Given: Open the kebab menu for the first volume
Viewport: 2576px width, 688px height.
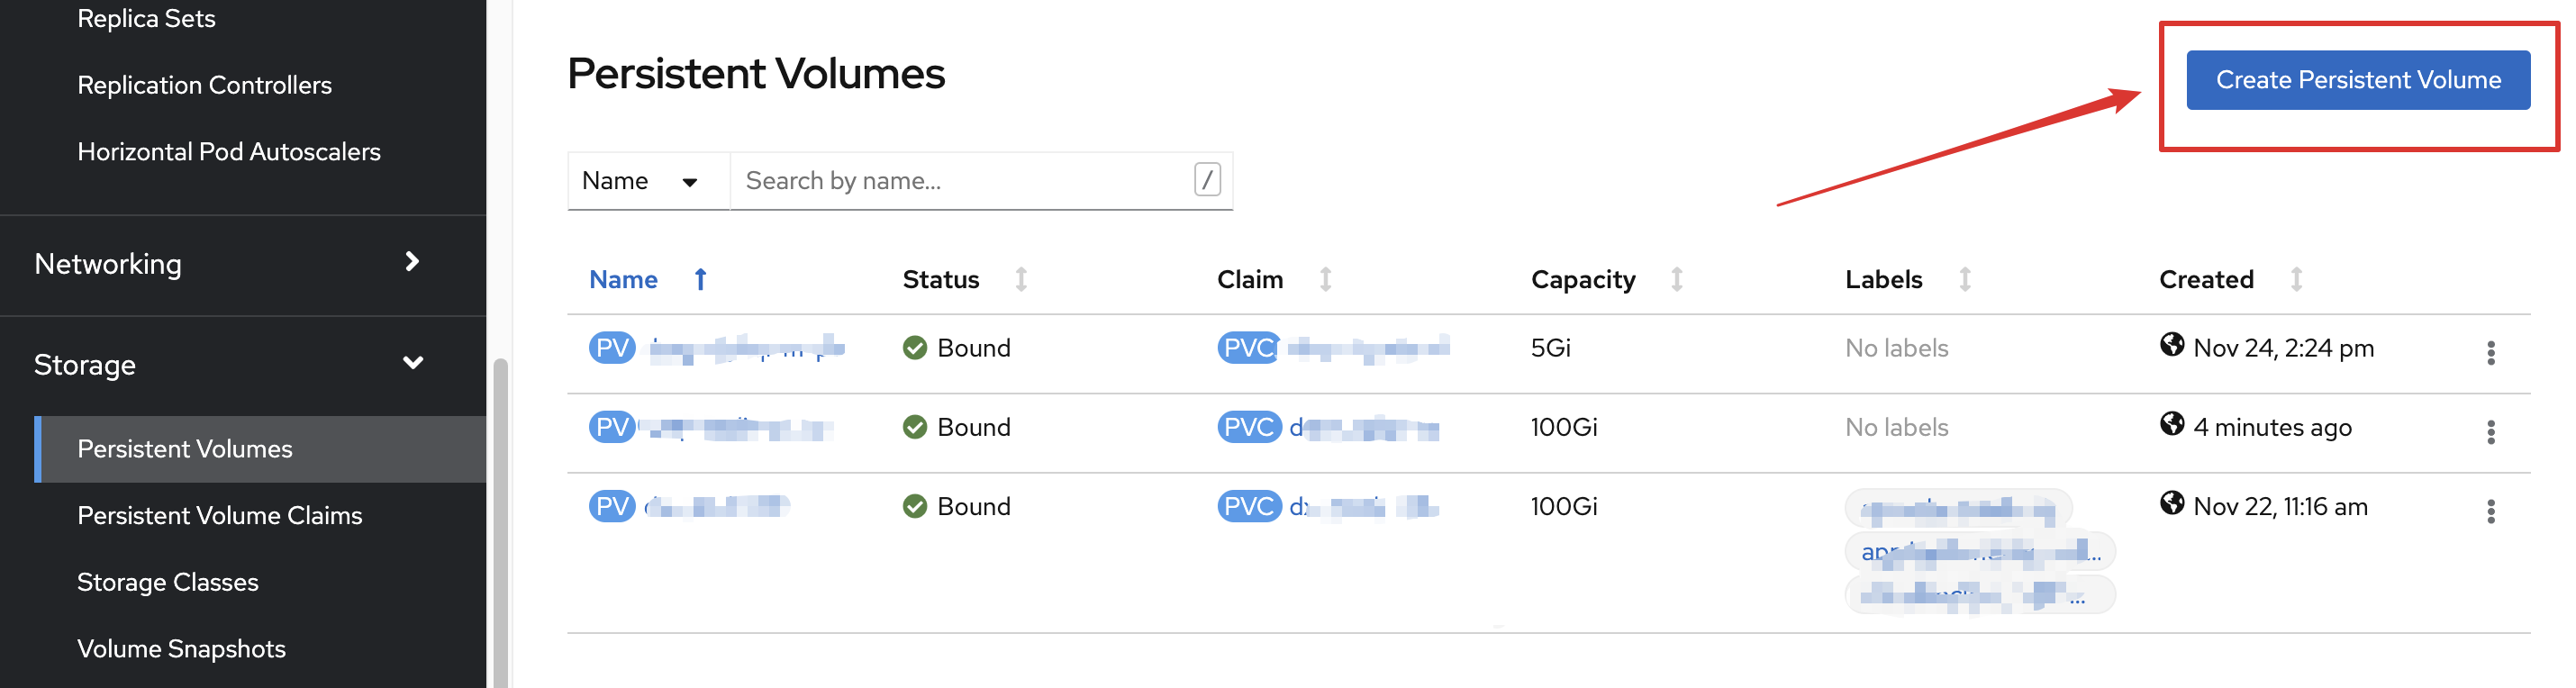Looking at the screenshot, I should pyautogui.click(x=2491, y=353).
